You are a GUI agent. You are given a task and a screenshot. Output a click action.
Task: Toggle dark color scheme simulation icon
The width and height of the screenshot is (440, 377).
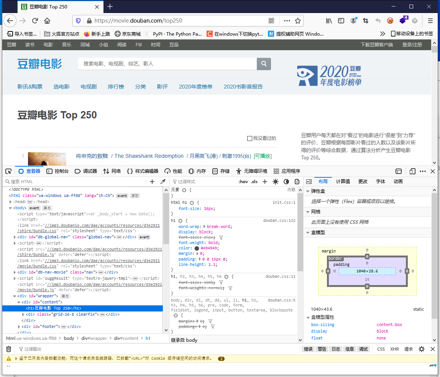click(x=286, y=182)
